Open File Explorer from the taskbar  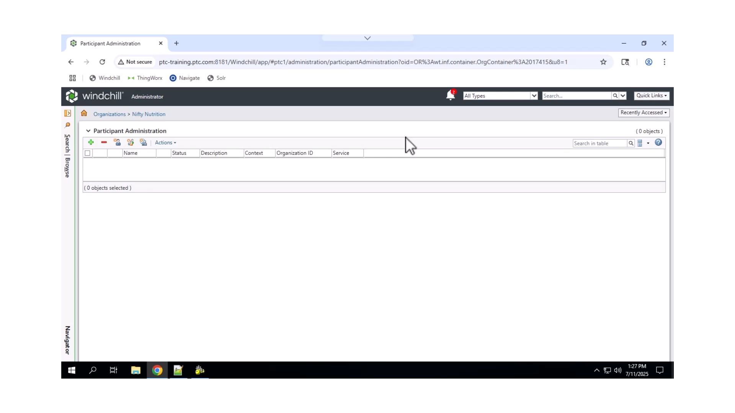[x=136, y=370]
